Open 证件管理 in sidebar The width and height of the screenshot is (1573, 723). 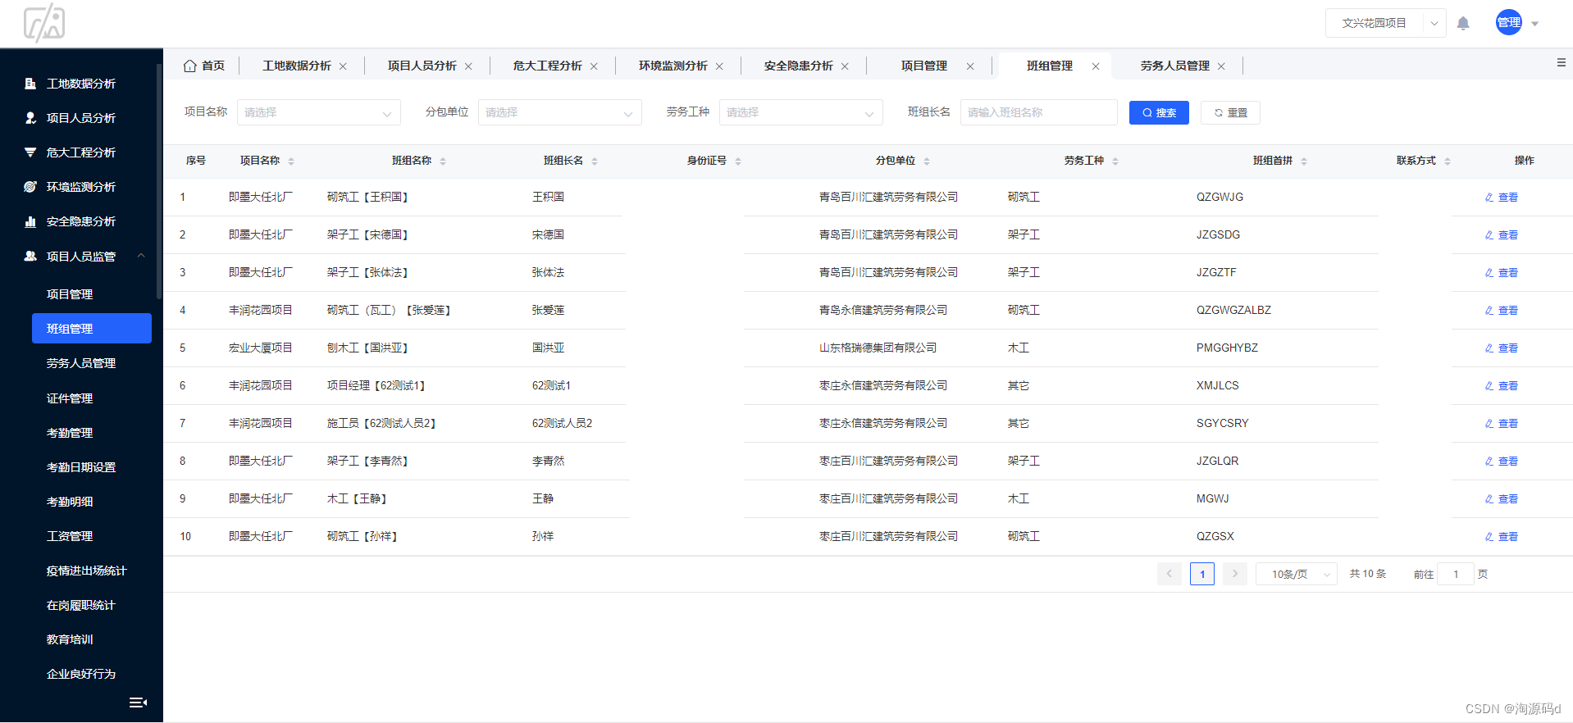click(70, 398)
